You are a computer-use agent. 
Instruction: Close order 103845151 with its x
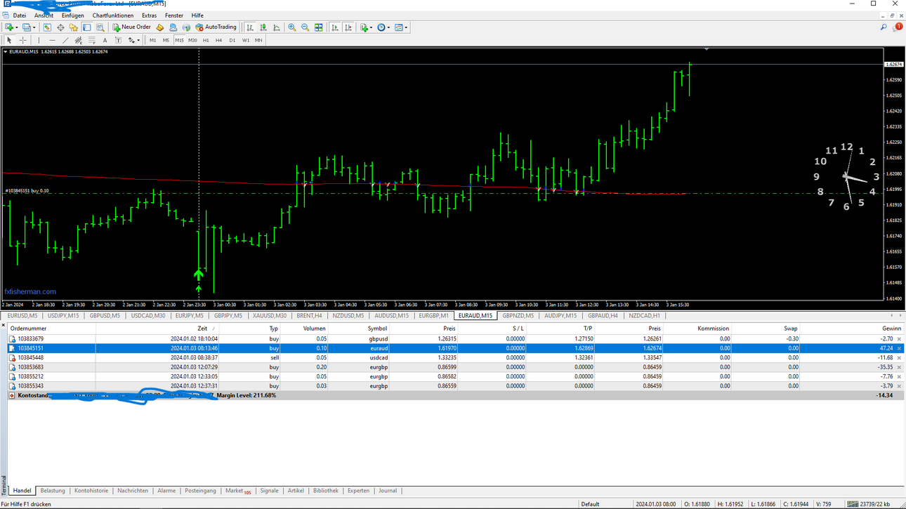899,348
